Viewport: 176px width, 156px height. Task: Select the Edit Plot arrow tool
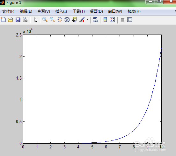35,20
